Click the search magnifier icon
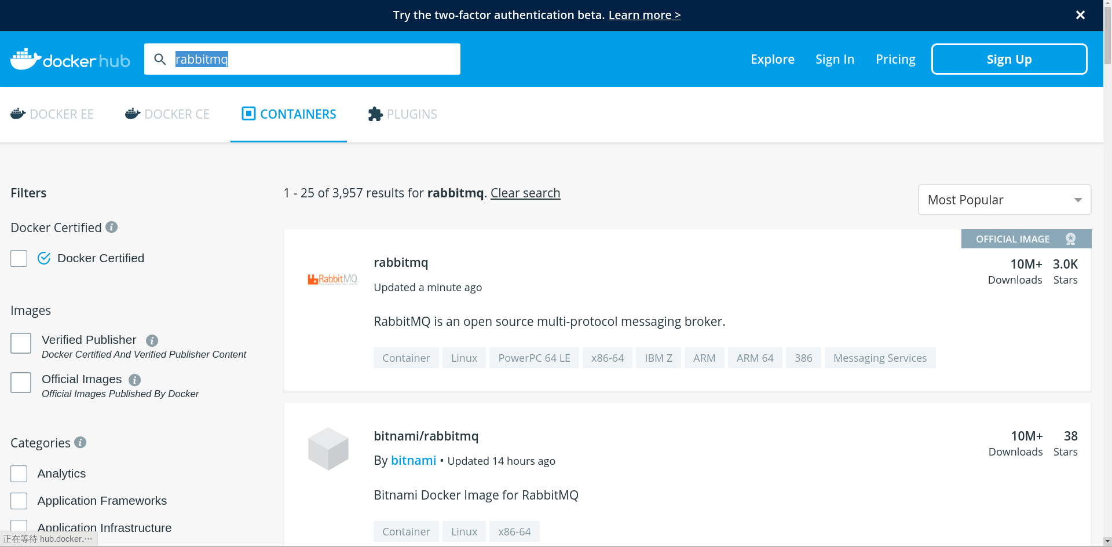1112x547 pixels. pyautogui.click(x=160, y=59)
